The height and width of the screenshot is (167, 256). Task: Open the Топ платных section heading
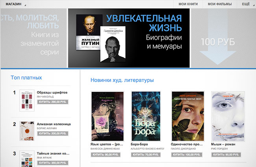26,77
